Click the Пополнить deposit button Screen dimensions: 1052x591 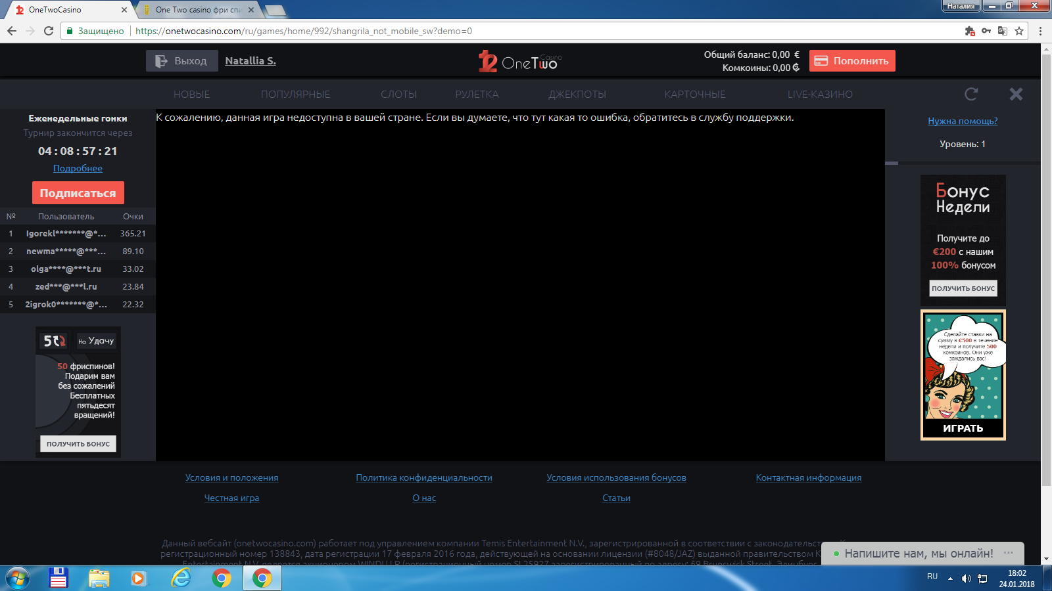pos(852,61)
